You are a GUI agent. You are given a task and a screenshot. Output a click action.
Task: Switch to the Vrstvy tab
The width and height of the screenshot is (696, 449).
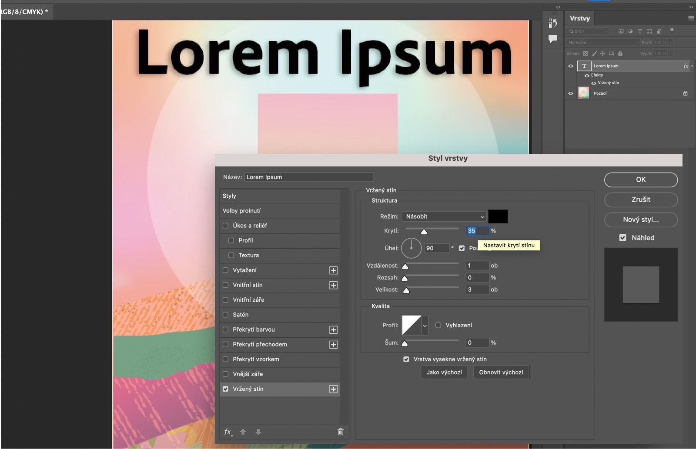[580, 18]
